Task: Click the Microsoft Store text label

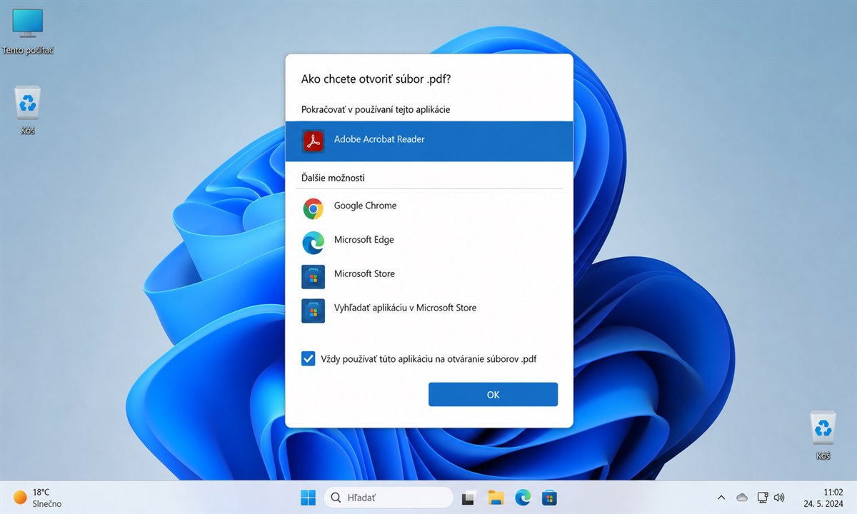Action: point(364,273)
